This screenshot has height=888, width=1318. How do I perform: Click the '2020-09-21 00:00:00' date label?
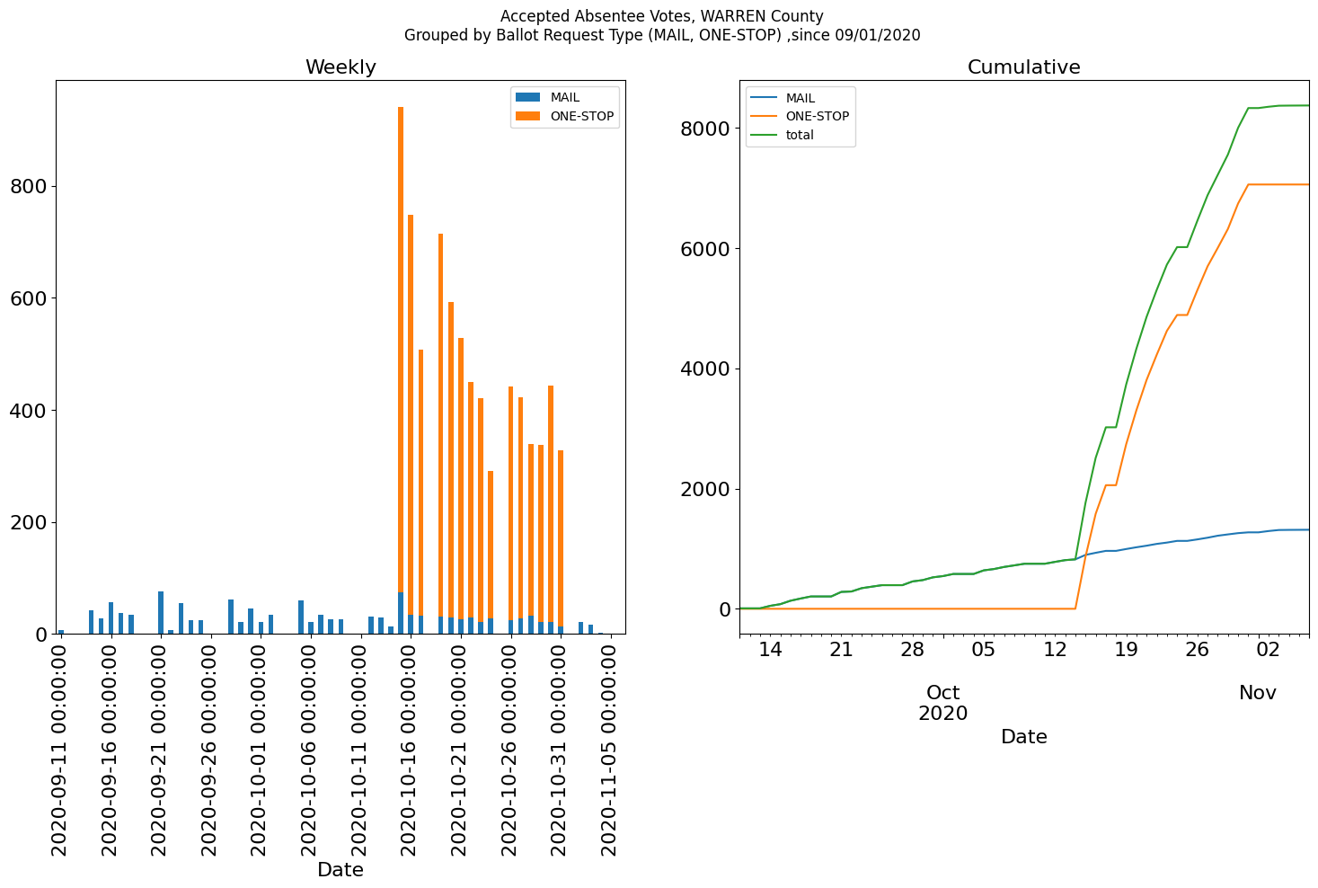pos(161,750)
